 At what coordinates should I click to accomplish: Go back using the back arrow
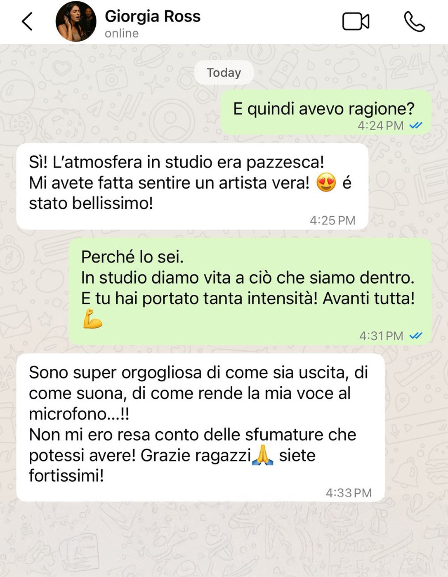point(27,21)
